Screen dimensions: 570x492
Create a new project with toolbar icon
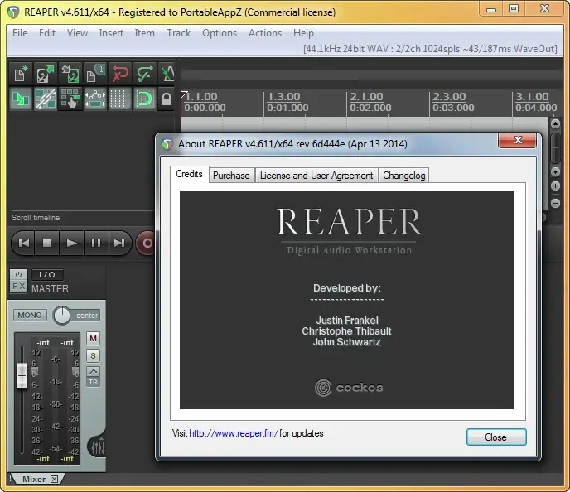tap(21, 74)
